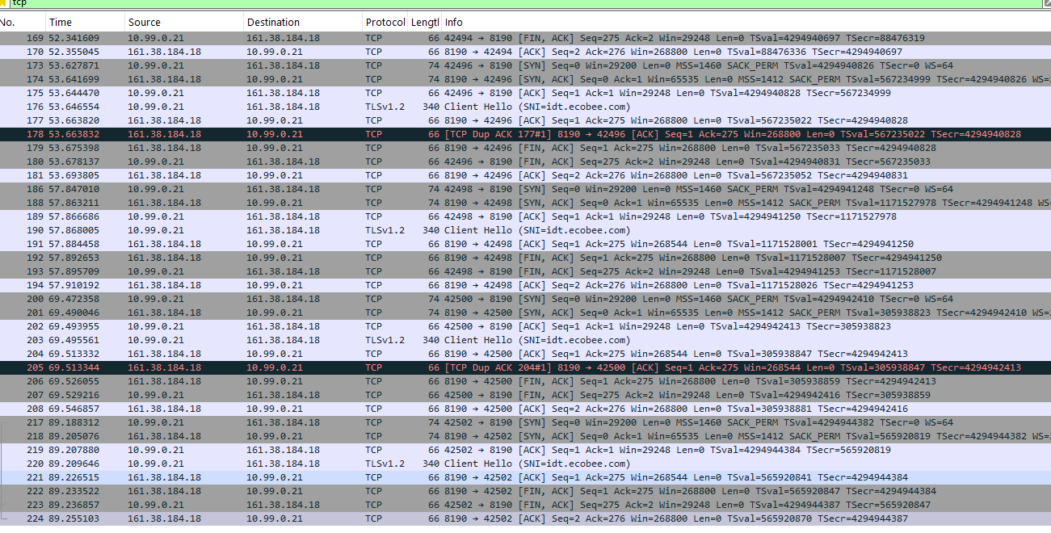Select packet number 204 row
Screen dimensions: 1051x533
525,354
